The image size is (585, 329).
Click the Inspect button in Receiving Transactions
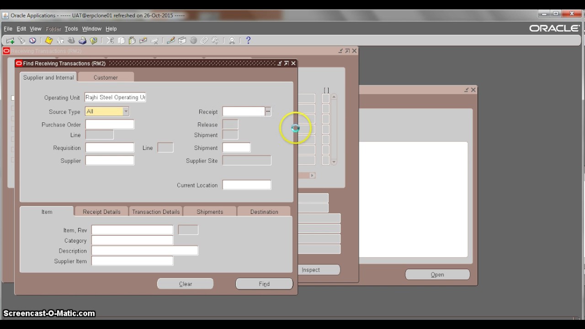coord(319,270)
